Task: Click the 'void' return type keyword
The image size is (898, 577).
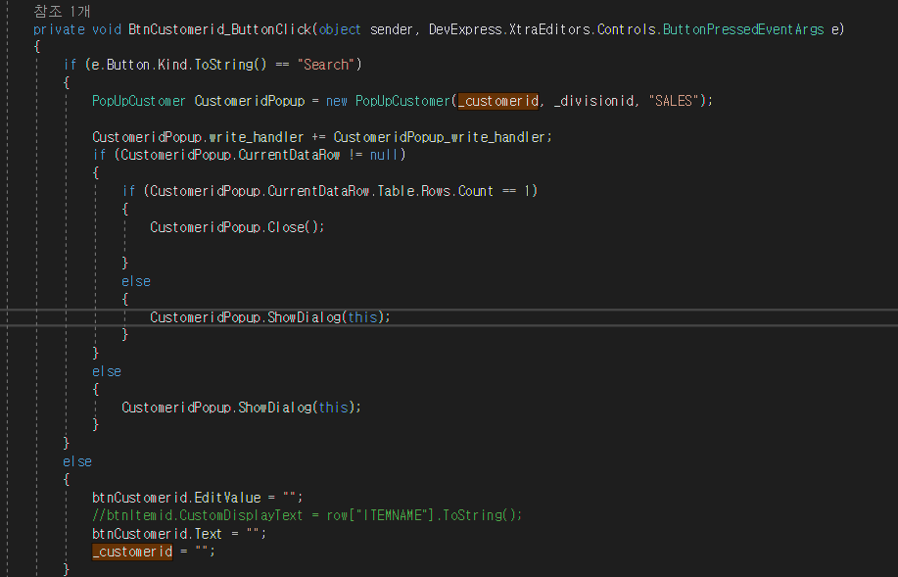Action: click(107, 29)
